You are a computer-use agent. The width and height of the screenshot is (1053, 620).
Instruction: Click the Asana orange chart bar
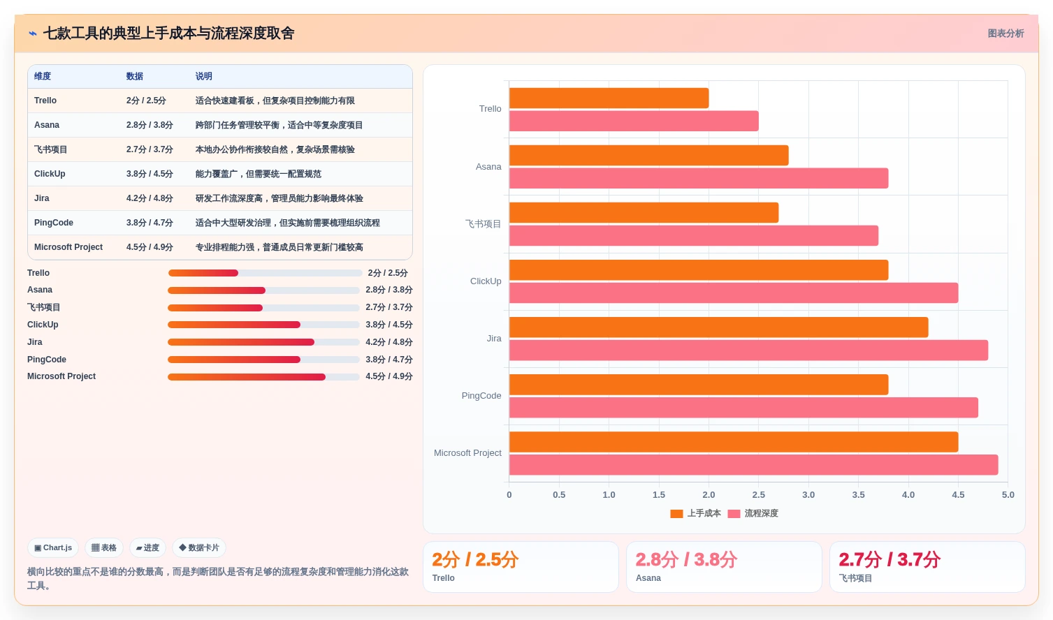point(648,155)
